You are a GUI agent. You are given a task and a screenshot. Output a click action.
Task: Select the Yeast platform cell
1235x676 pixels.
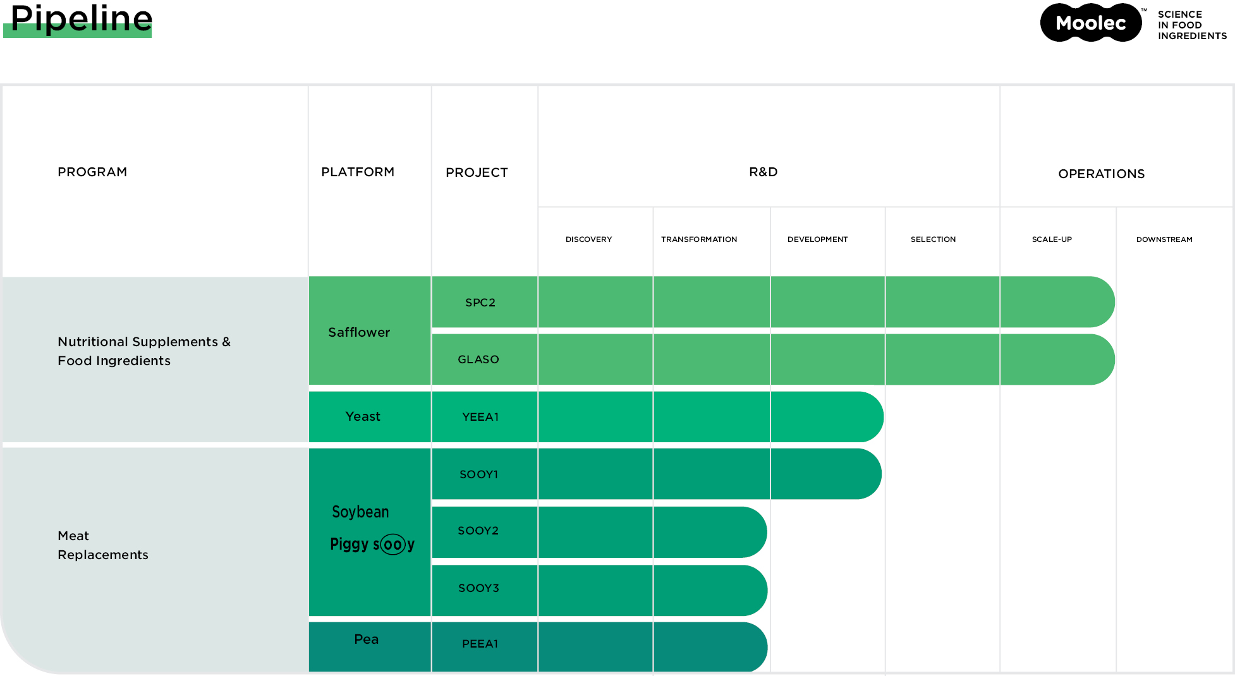click(x=363, y=416)
